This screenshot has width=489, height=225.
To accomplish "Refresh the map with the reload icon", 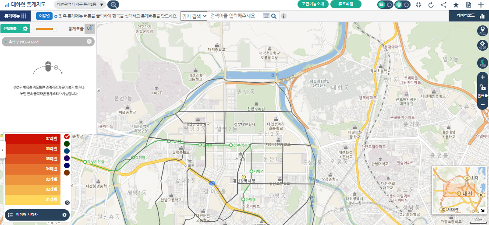I will tap(431, 5).
